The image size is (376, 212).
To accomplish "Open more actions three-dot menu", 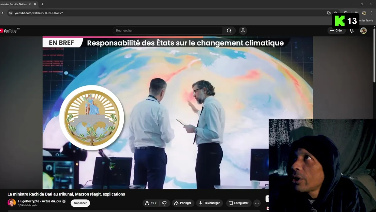I will click(257, 203).
